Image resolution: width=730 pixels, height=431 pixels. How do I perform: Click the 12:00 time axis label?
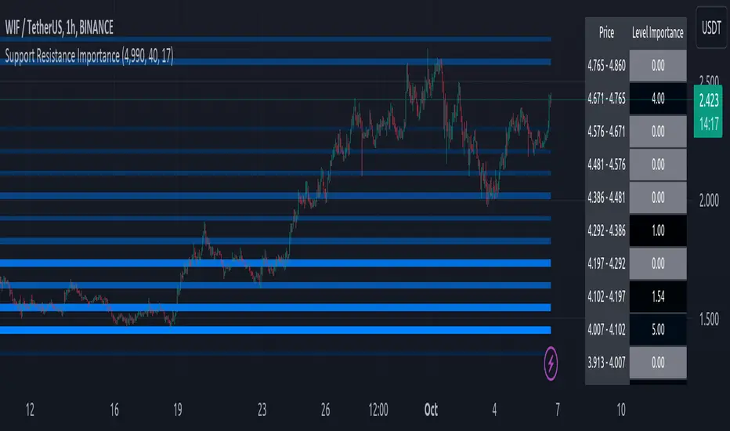[378, 410]
